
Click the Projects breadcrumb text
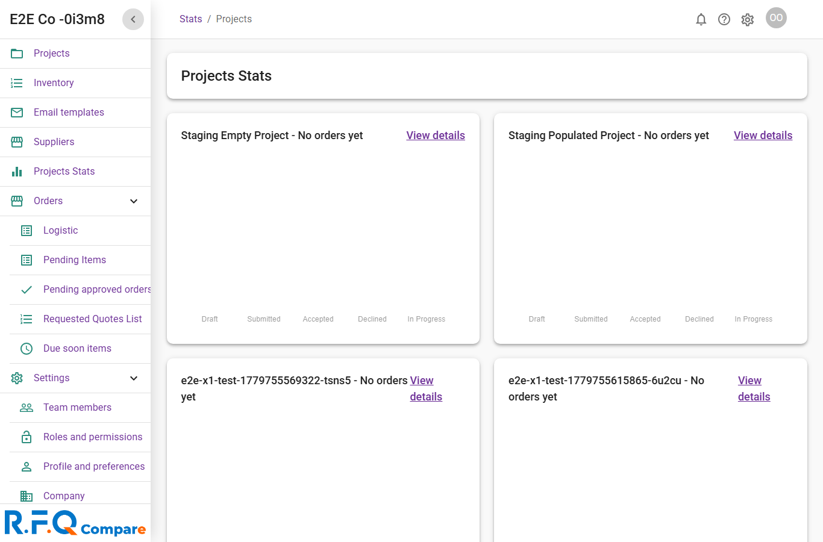click(x=234, y=19)
